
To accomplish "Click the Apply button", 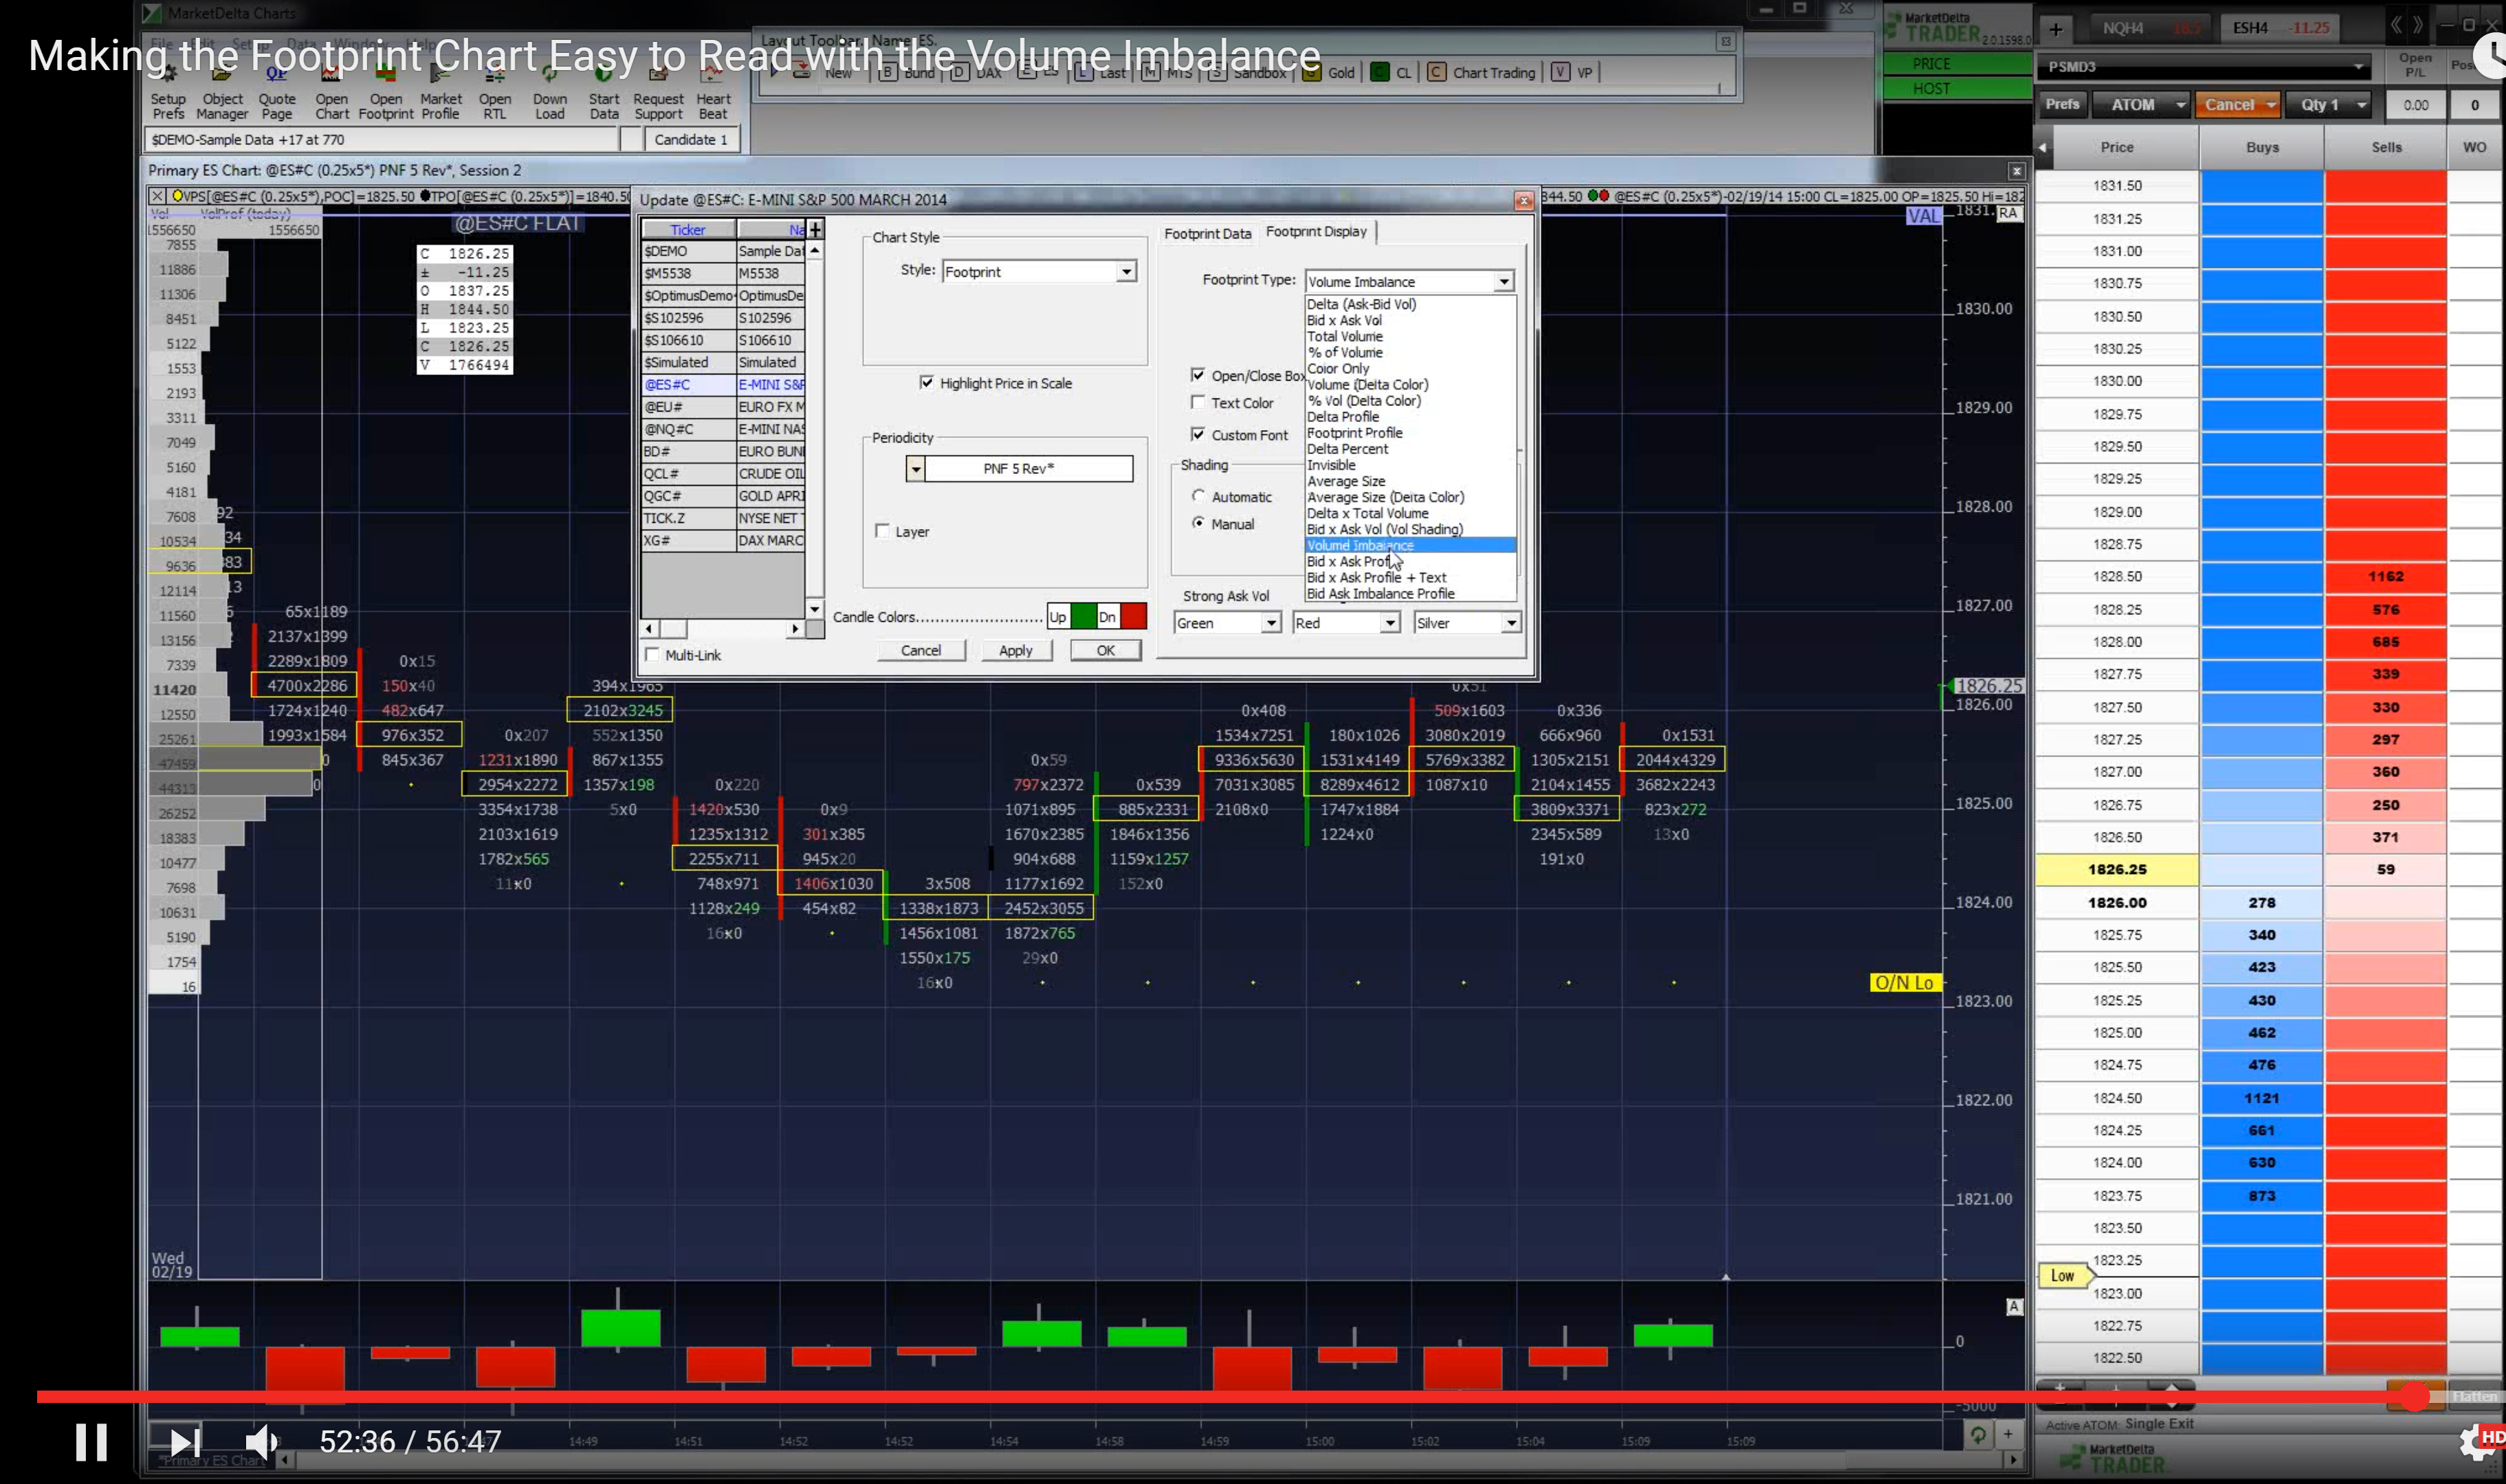I will coord(1014,650).
